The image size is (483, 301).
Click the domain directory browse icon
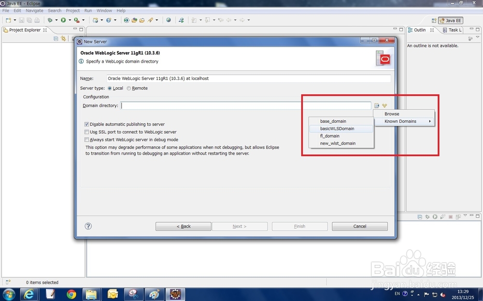[x=377, y=105]
